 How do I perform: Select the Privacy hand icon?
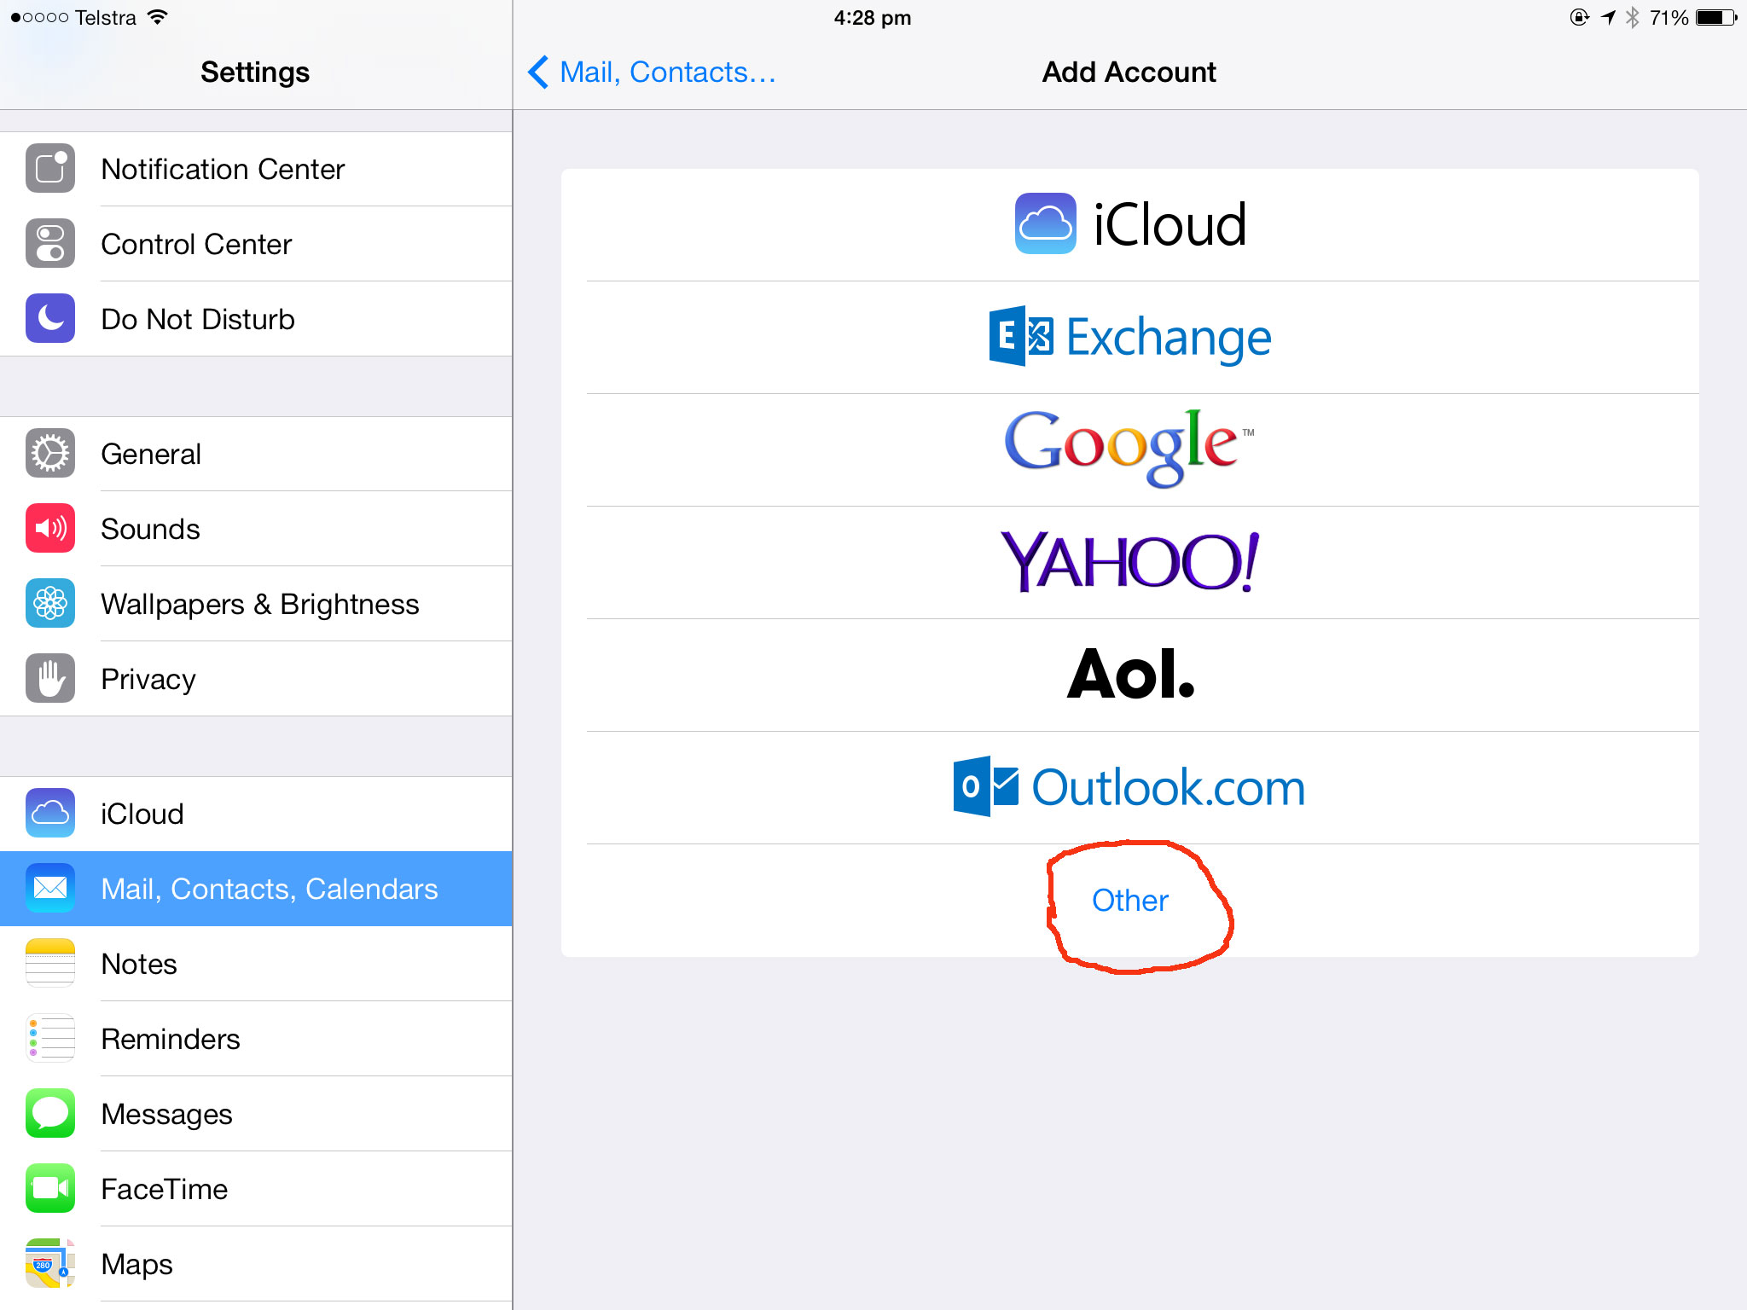(x=50, y=679)
